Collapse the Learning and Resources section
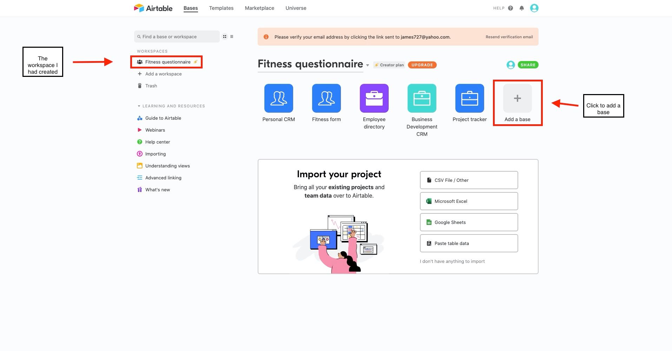Image resolution: width=672 pixels, height=351 pixels. 139,106
